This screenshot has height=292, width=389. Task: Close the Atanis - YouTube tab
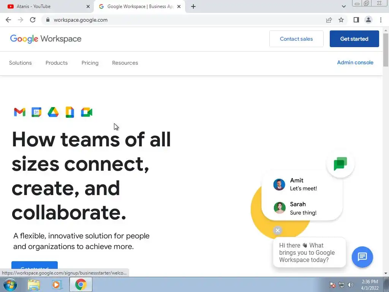[x=88, y=6]
